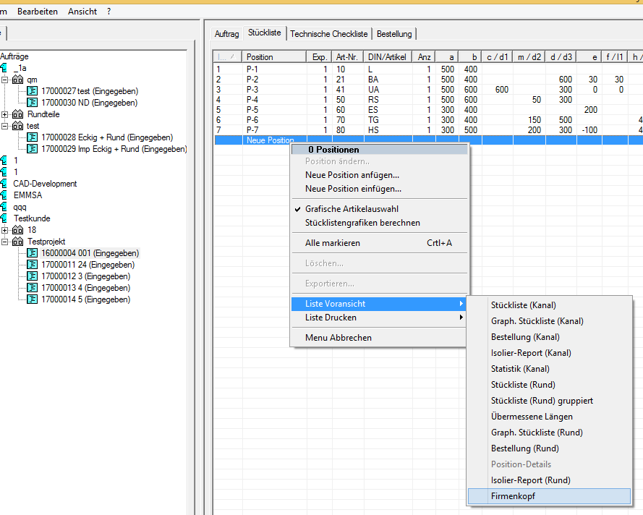
Task: Switch to the Bestellung tab
Action: click(x=394, y=34)
